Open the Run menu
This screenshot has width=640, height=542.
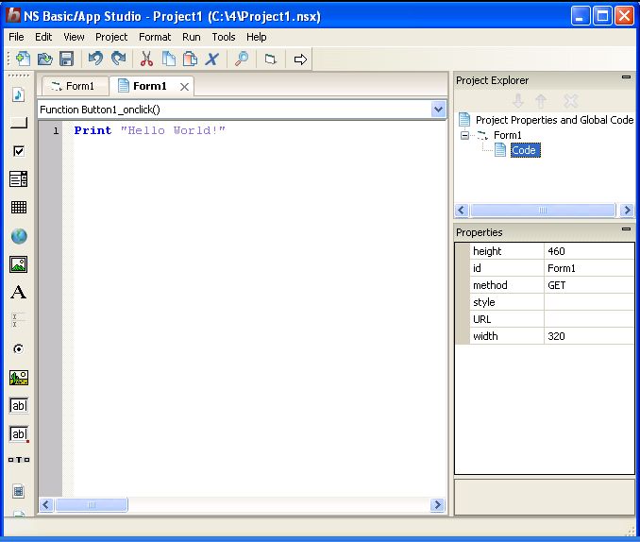[191, 37]
